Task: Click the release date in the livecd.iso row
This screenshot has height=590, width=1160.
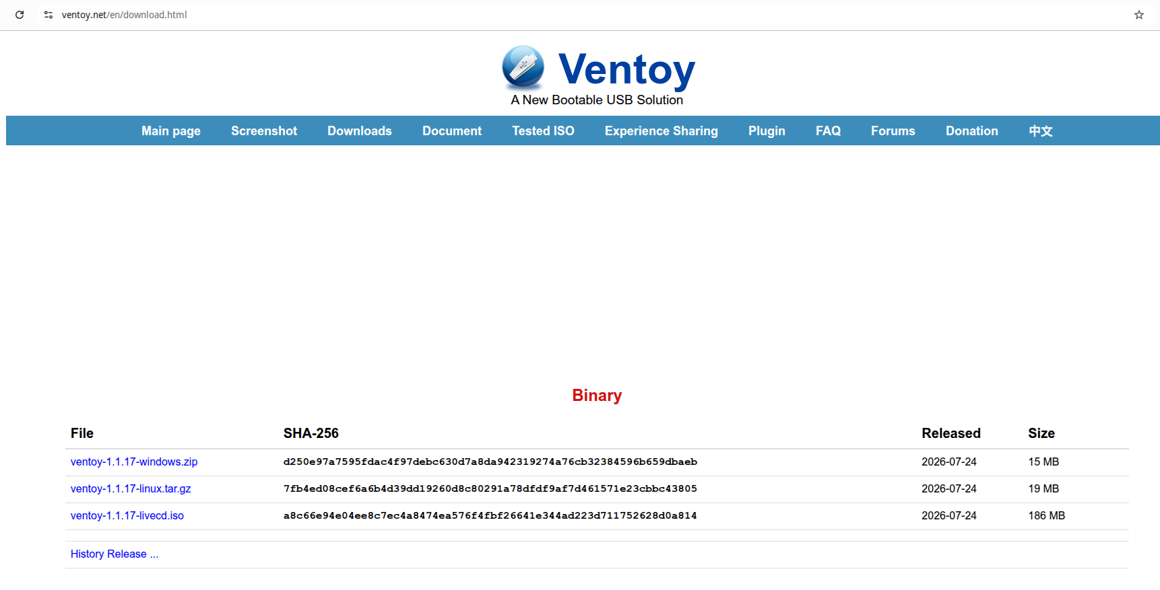Action: (x=949, y=516)
